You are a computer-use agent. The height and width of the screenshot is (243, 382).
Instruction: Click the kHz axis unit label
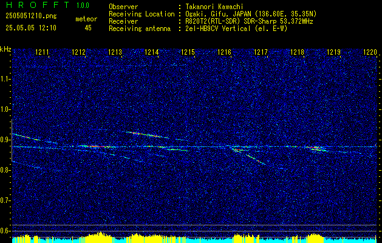(x=5, y=49)
